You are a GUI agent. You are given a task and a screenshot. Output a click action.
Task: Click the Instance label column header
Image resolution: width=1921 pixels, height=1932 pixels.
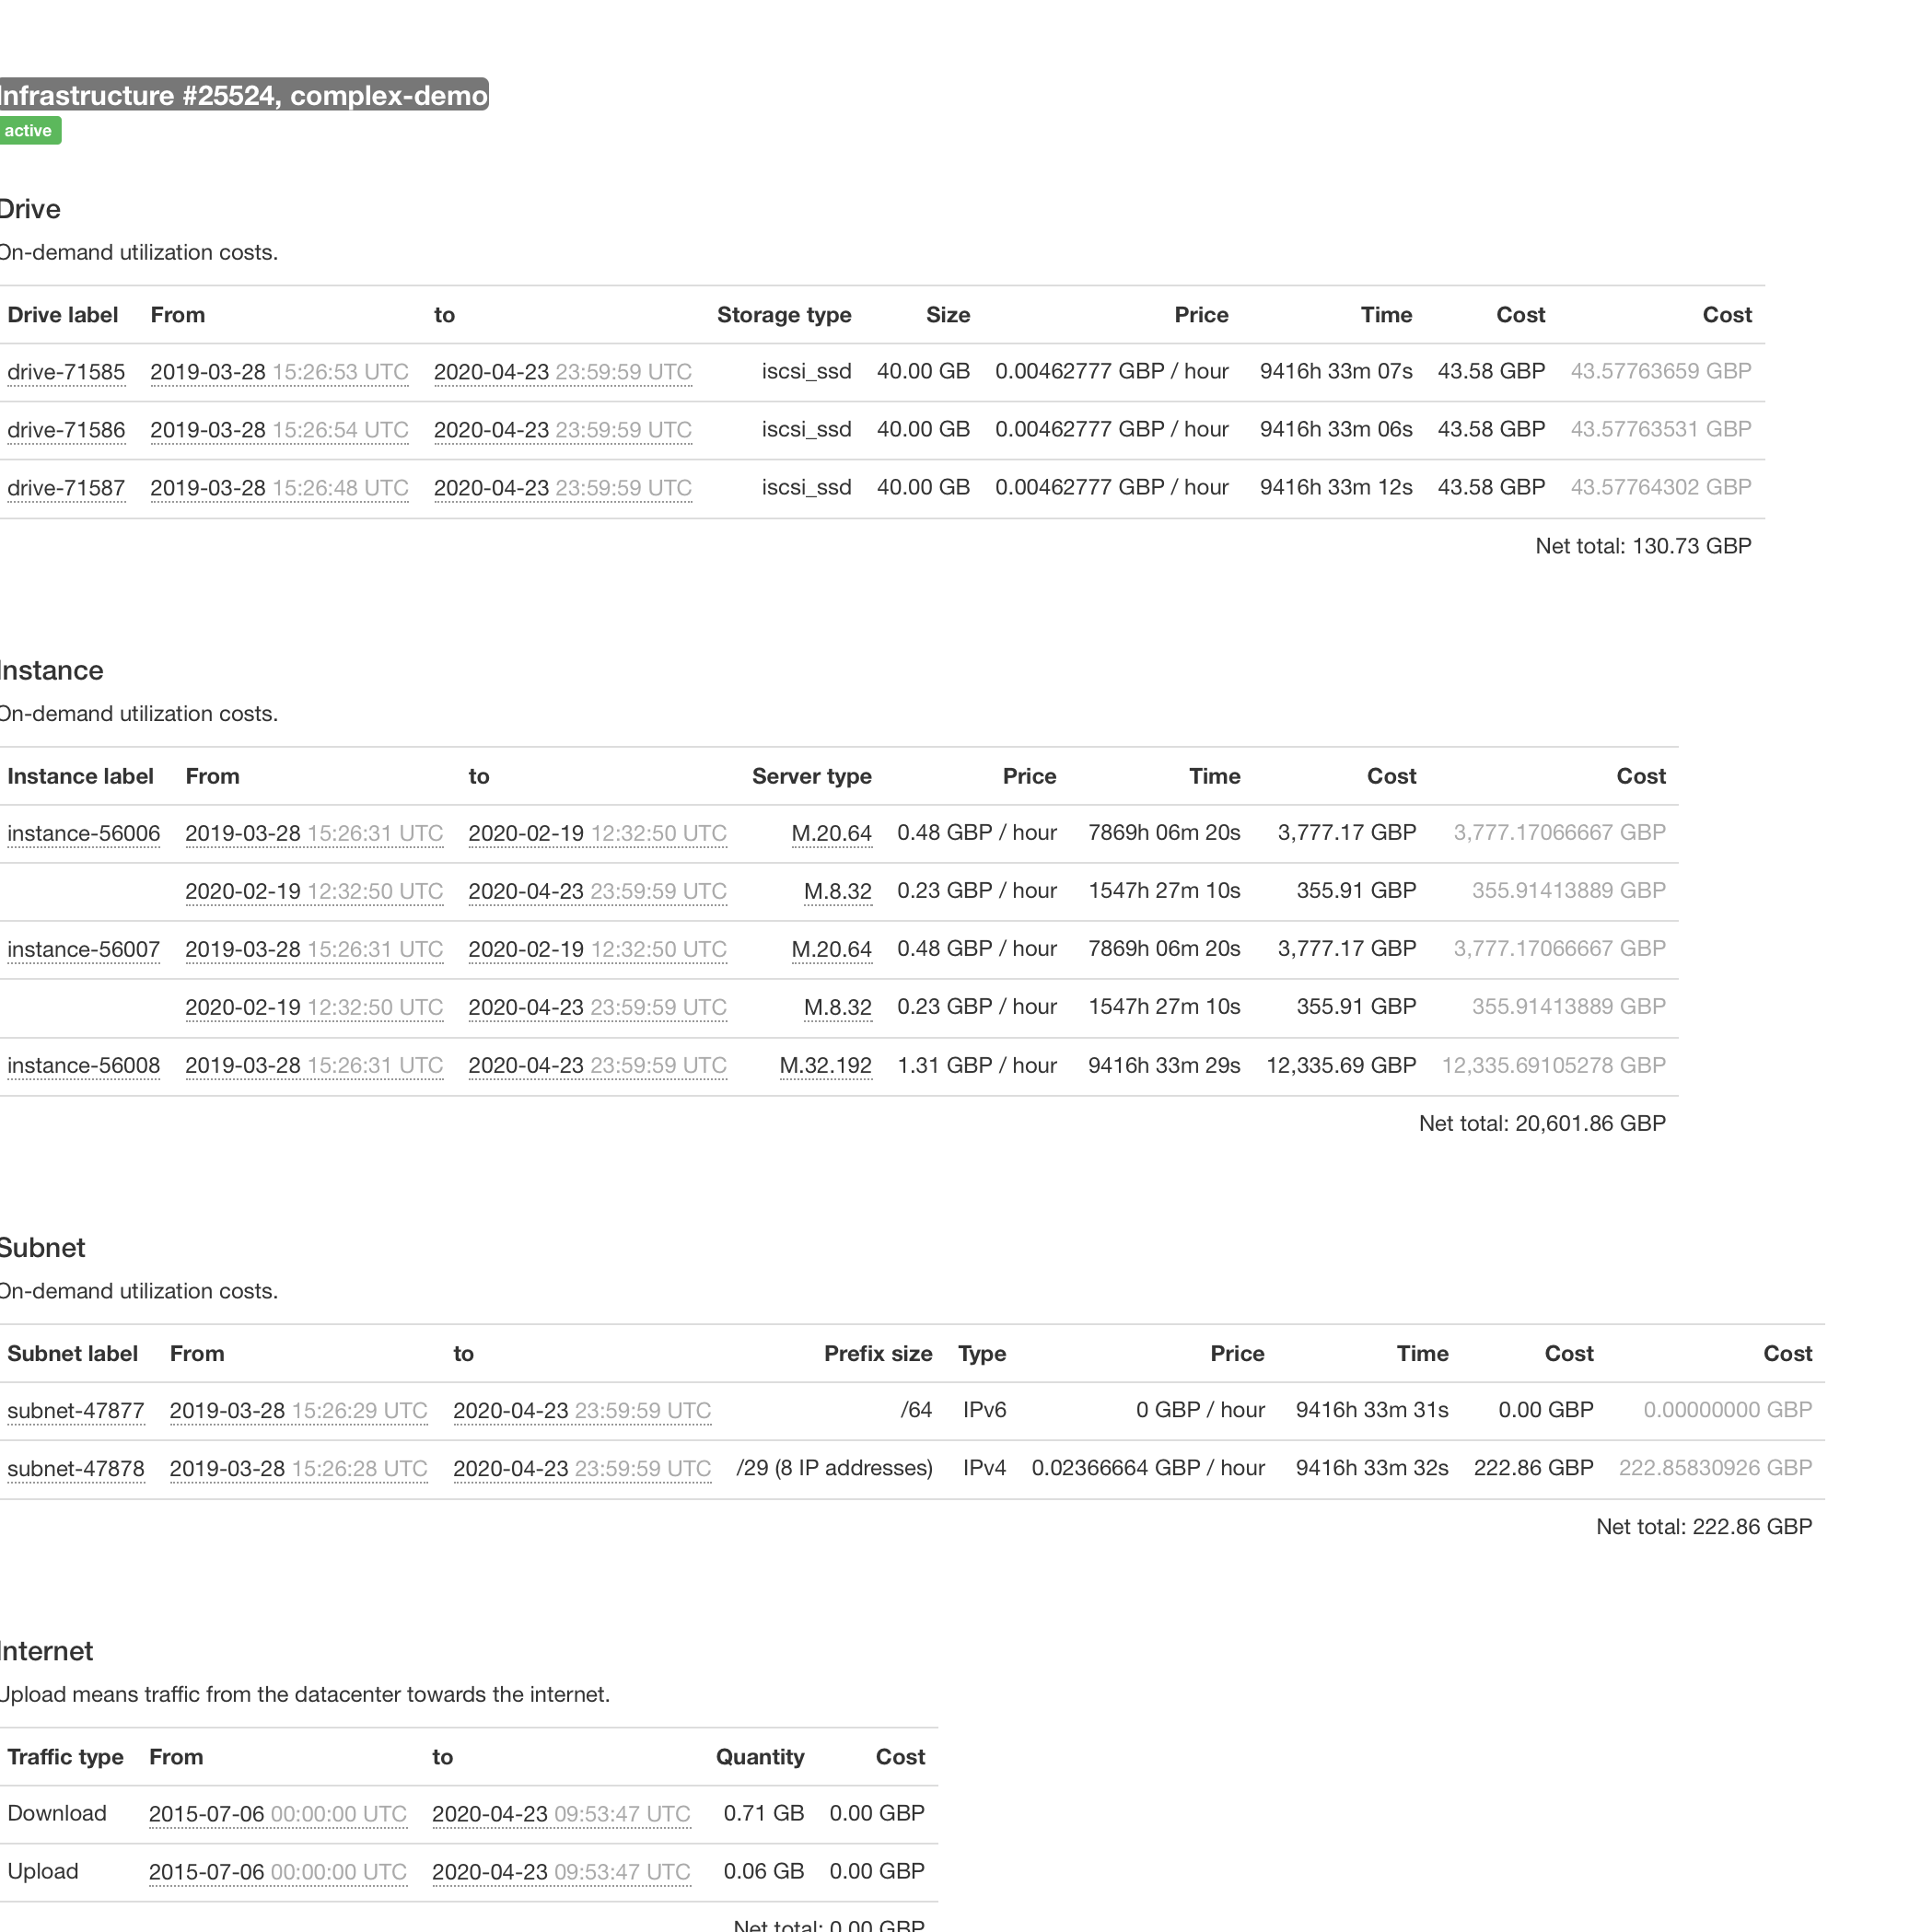coord(80,776)
